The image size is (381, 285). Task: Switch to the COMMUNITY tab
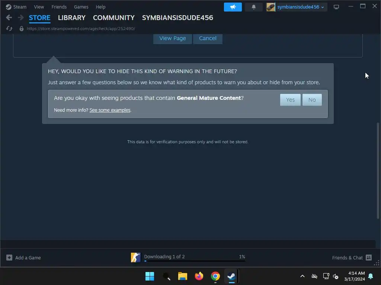[114, 18]
